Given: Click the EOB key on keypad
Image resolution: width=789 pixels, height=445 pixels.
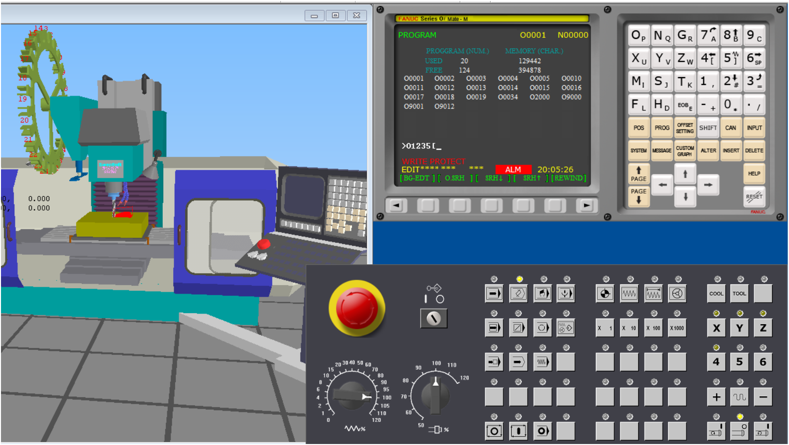Looking at the screenshot, I should pos(685,105).
